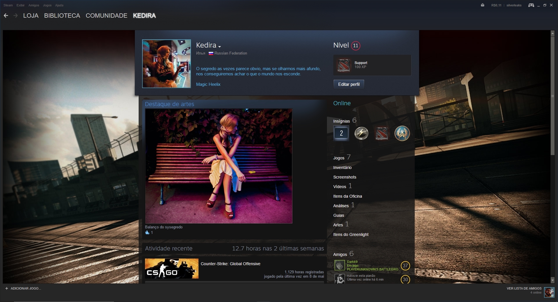Open the Magic Heelix group link
Screen dimensions: 558x302
pos(208,84)
